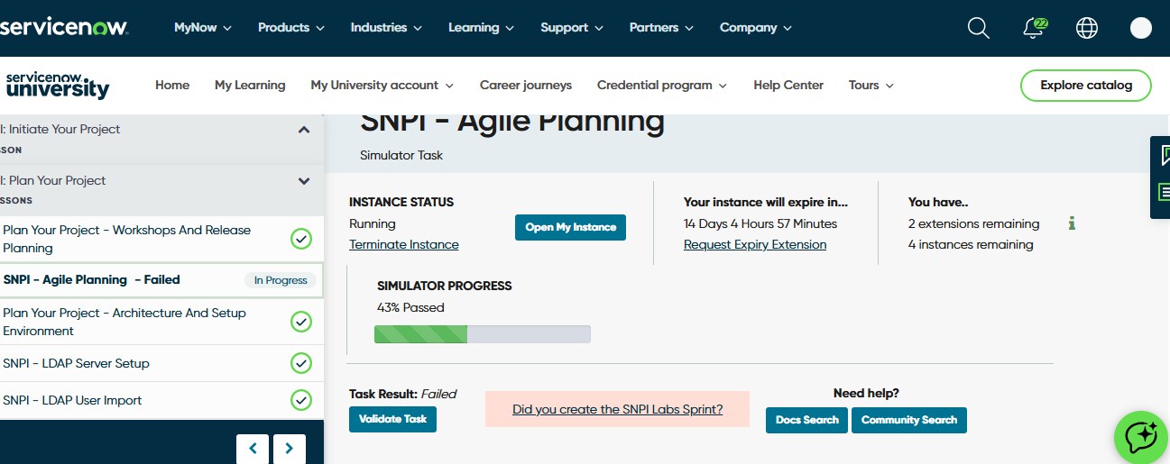Click checkmark beside LDAP Server Setup
This screenshot has width=1170, height=464.
[x=301, y=363]
